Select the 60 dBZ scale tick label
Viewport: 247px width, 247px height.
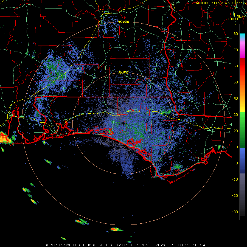point(236,66)
